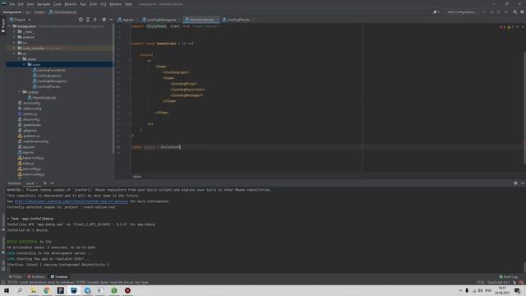
Task: Hide the Project tool window
Action: tap(111, 20)
